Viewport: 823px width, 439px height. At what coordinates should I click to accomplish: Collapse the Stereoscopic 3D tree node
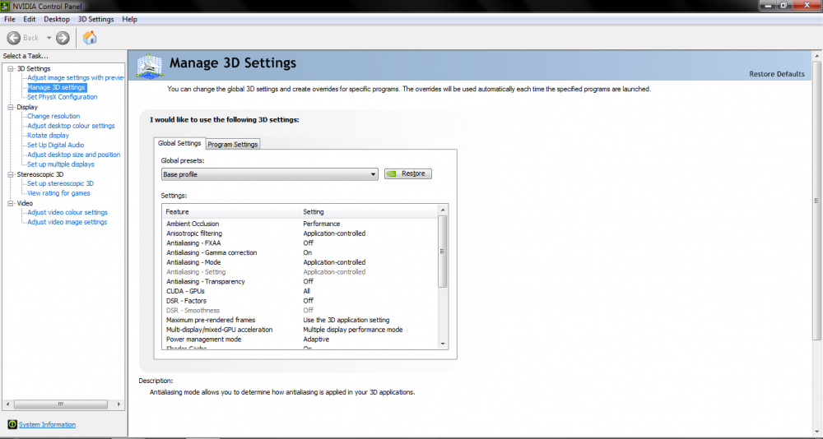point(11,174)
